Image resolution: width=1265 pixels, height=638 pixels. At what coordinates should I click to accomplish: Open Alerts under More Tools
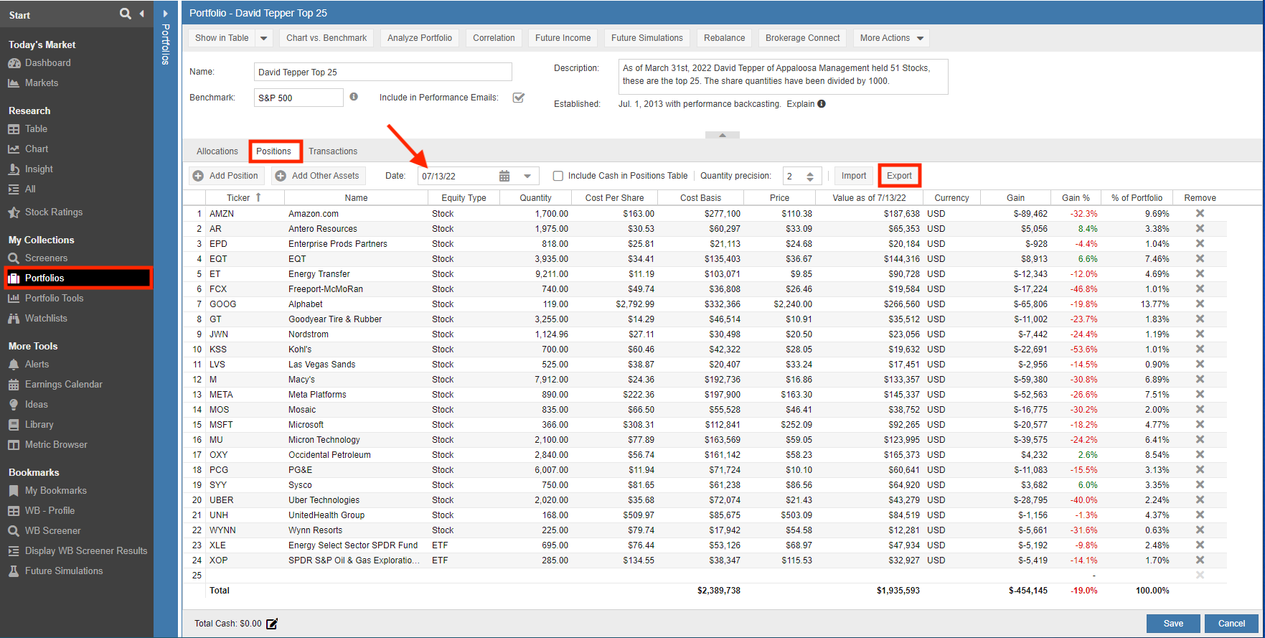(x=37, y=365)
